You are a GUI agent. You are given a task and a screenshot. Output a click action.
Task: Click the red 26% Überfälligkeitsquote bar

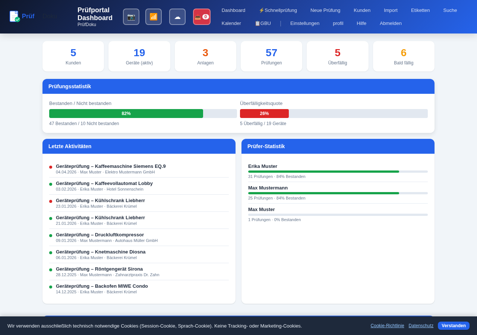pyautogui.click(x=264, y=114)
